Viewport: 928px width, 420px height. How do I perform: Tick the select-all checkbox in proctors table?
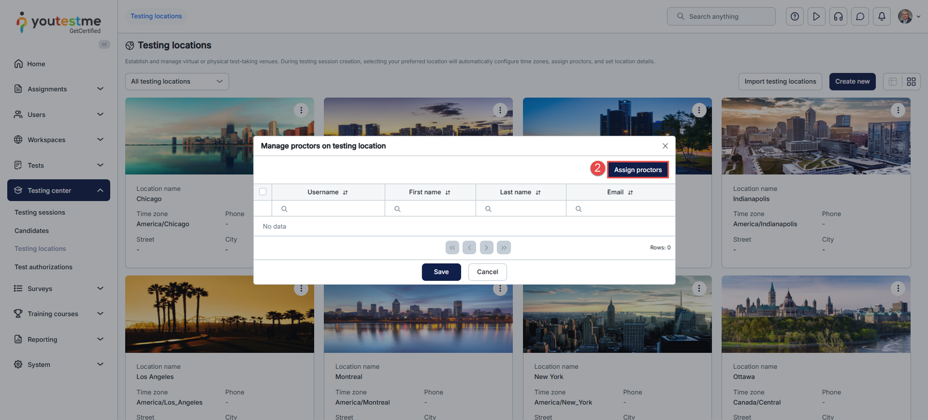click(x=263, y=192)
